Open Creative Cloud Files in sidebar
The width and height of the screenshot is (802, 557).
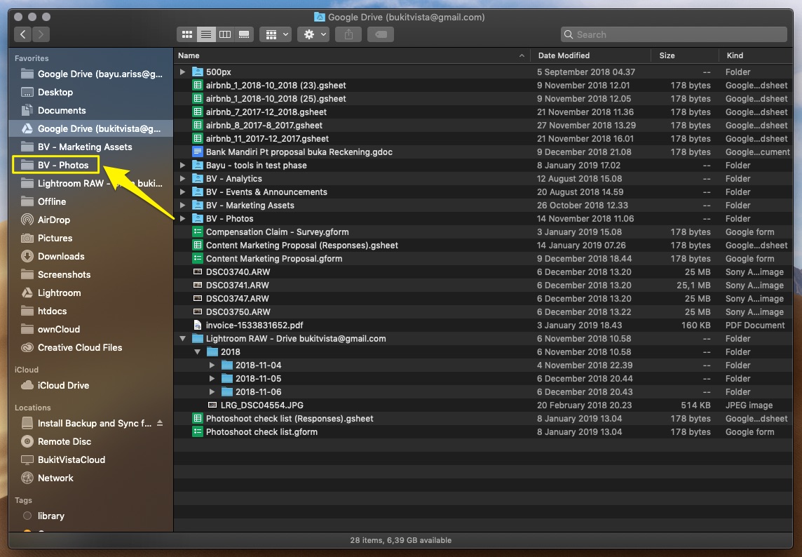(x=91, y=348)
